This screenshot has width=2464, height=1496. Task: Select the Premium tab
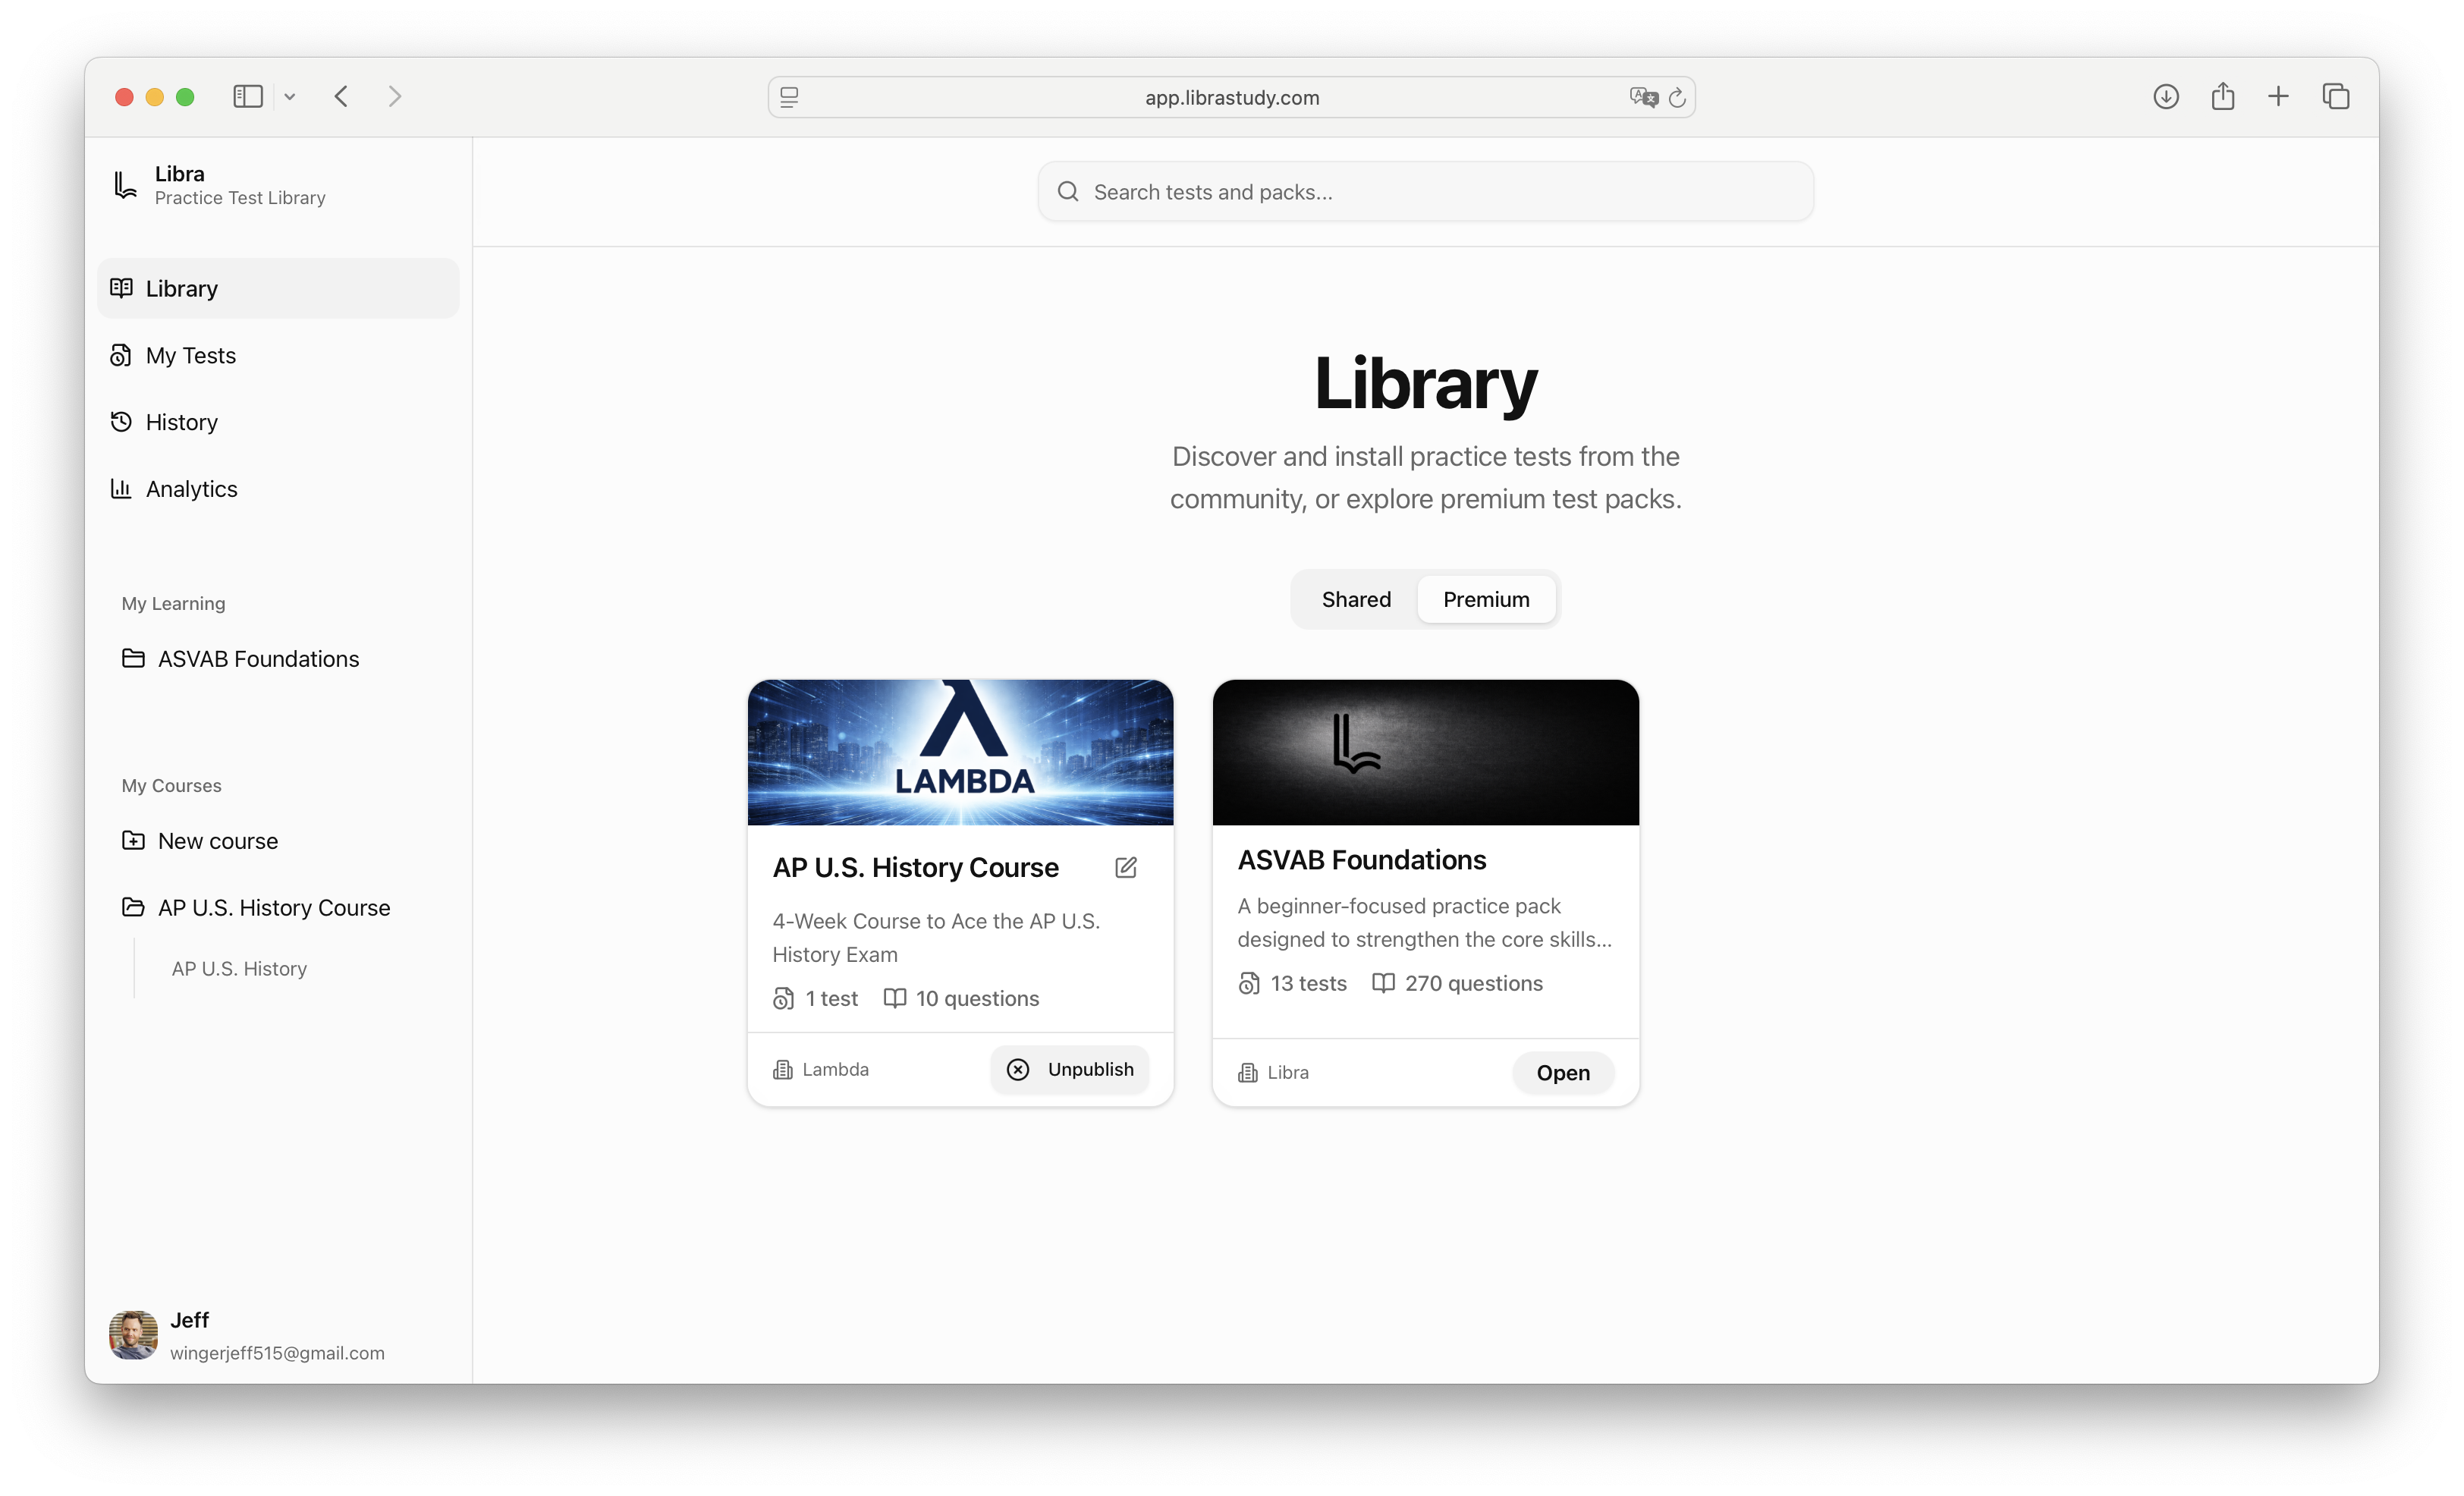(1486, 599)
